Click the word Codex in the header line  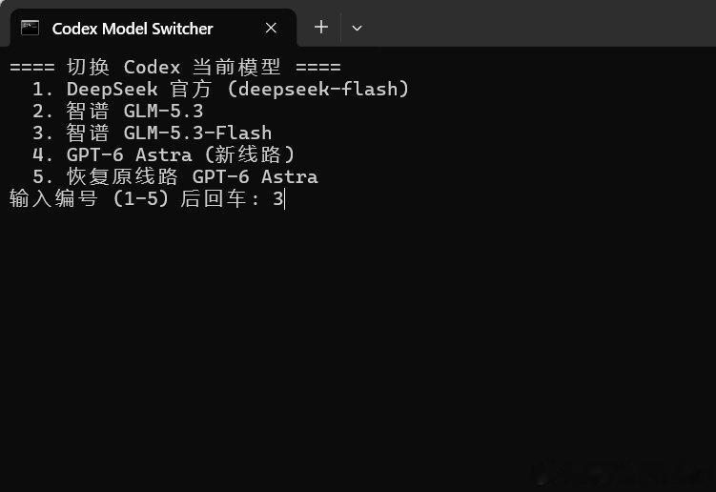(x=152, y=67)
